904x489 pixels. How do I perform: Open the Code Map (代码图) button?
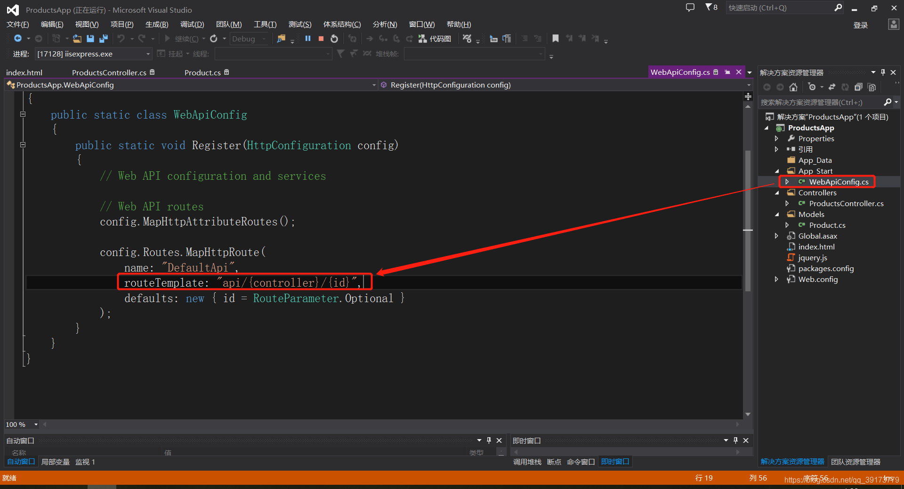point(435,39)
